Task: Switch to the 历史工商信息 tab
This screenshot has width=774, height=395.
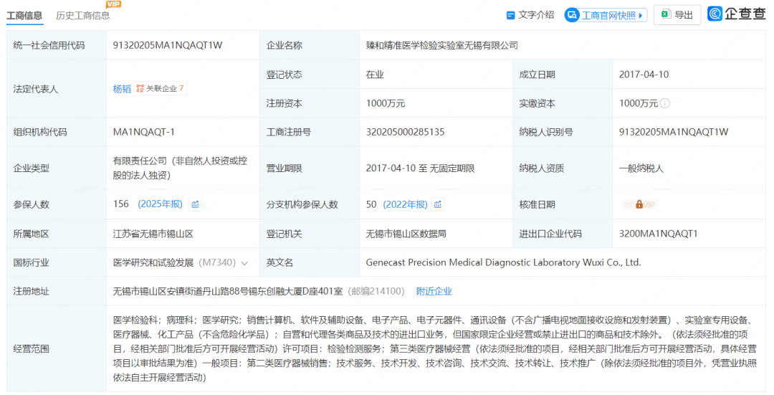Action: pyautogui.click(x=83, y=15)
